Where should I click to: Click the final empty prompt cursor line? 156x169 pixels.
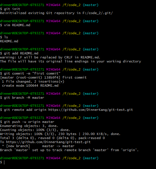tap(2, 162)
